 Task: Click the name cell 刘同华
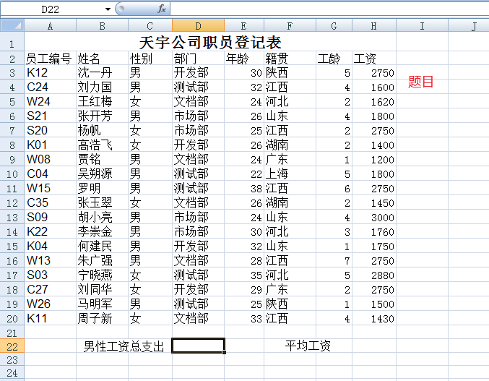[x=103, y=290]
